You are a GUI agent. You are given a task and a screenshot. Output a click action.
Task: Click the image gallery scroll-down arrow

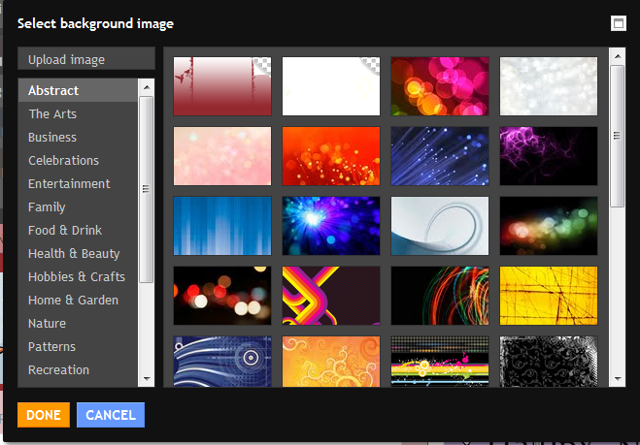click(617, 379)
